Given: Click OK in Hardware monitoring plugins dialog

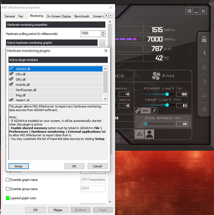Looking at the screenshot, I should coord(74,166).
